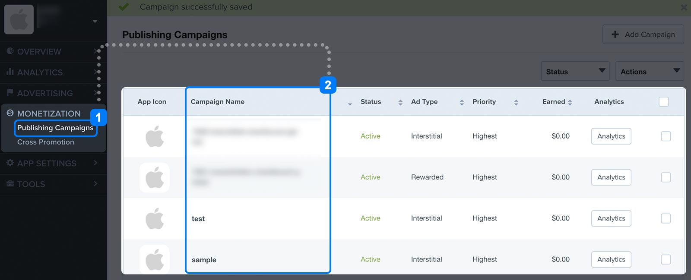This screenshot has height=280, width=691.
Task: Toggle the select-all checkbox in table header
Action: coord(664,102)
